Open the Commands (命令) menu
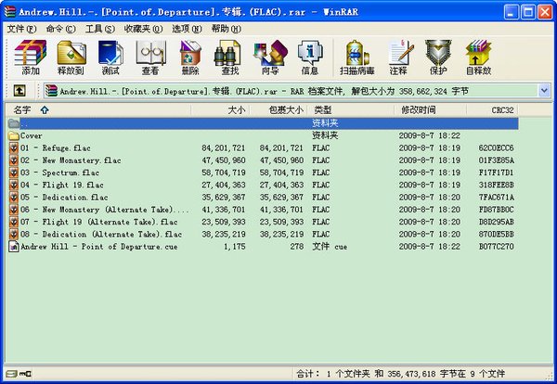The width and height of the screenshot is (557, 384). (60, 29)
